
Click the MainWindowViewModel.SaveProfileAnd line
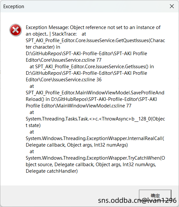95,93
